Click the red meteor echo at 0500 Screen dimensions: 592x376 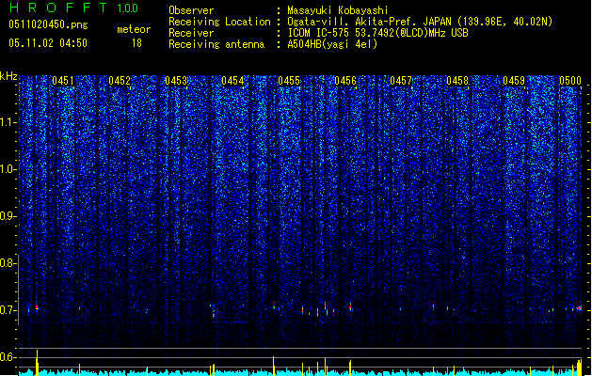(579, 308)
